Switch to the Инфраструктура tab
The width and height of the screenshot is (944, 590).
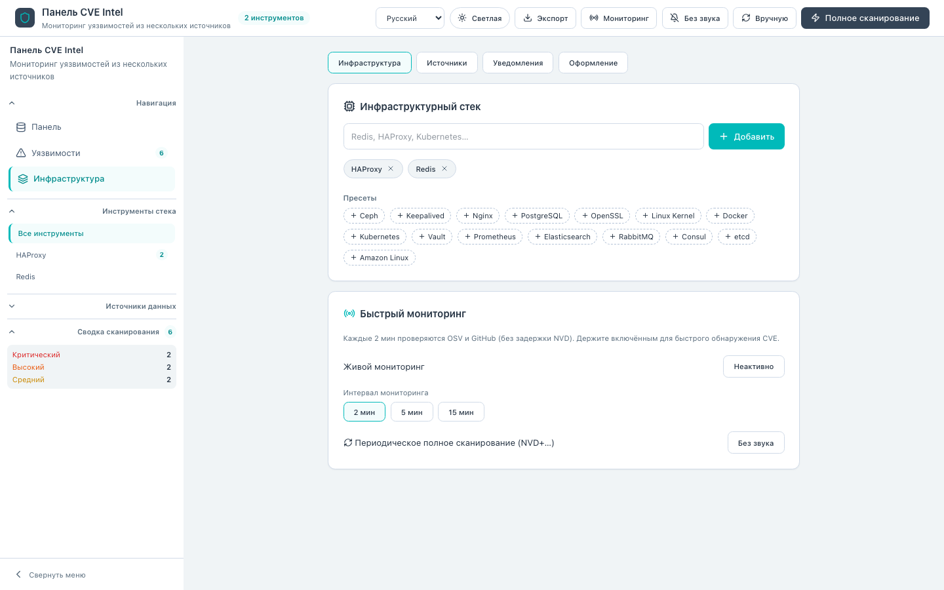pyautogui.click(x=370, y=63)
